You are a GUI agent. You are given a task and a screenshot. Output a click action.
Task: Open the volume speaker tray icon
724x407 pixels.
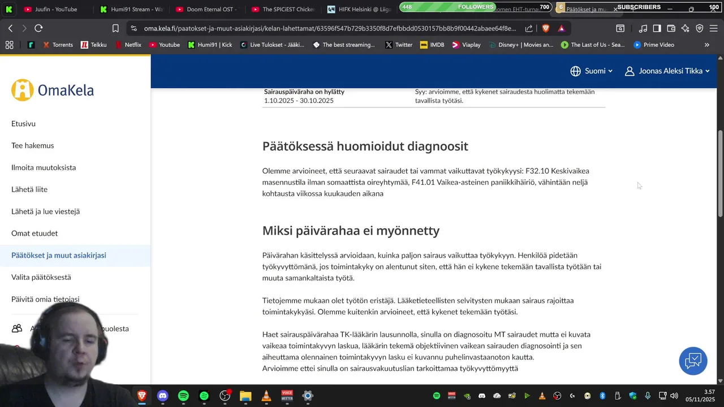(x=674, y=396)
